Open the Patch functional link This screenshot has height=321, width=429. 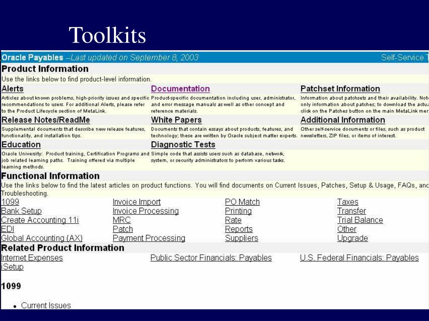tap(123, 229)
